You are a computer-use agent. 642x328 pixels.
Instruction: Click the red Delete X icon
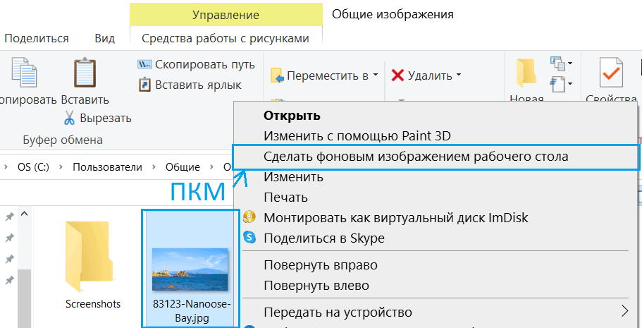(397, 75)
